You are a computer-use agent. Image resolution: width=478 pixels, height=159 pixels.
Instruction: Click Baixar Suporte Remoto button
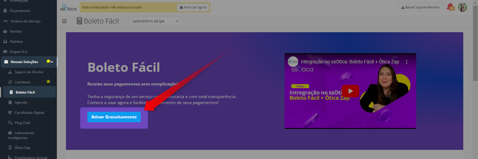pyautogui.click(x=420, y=7)
